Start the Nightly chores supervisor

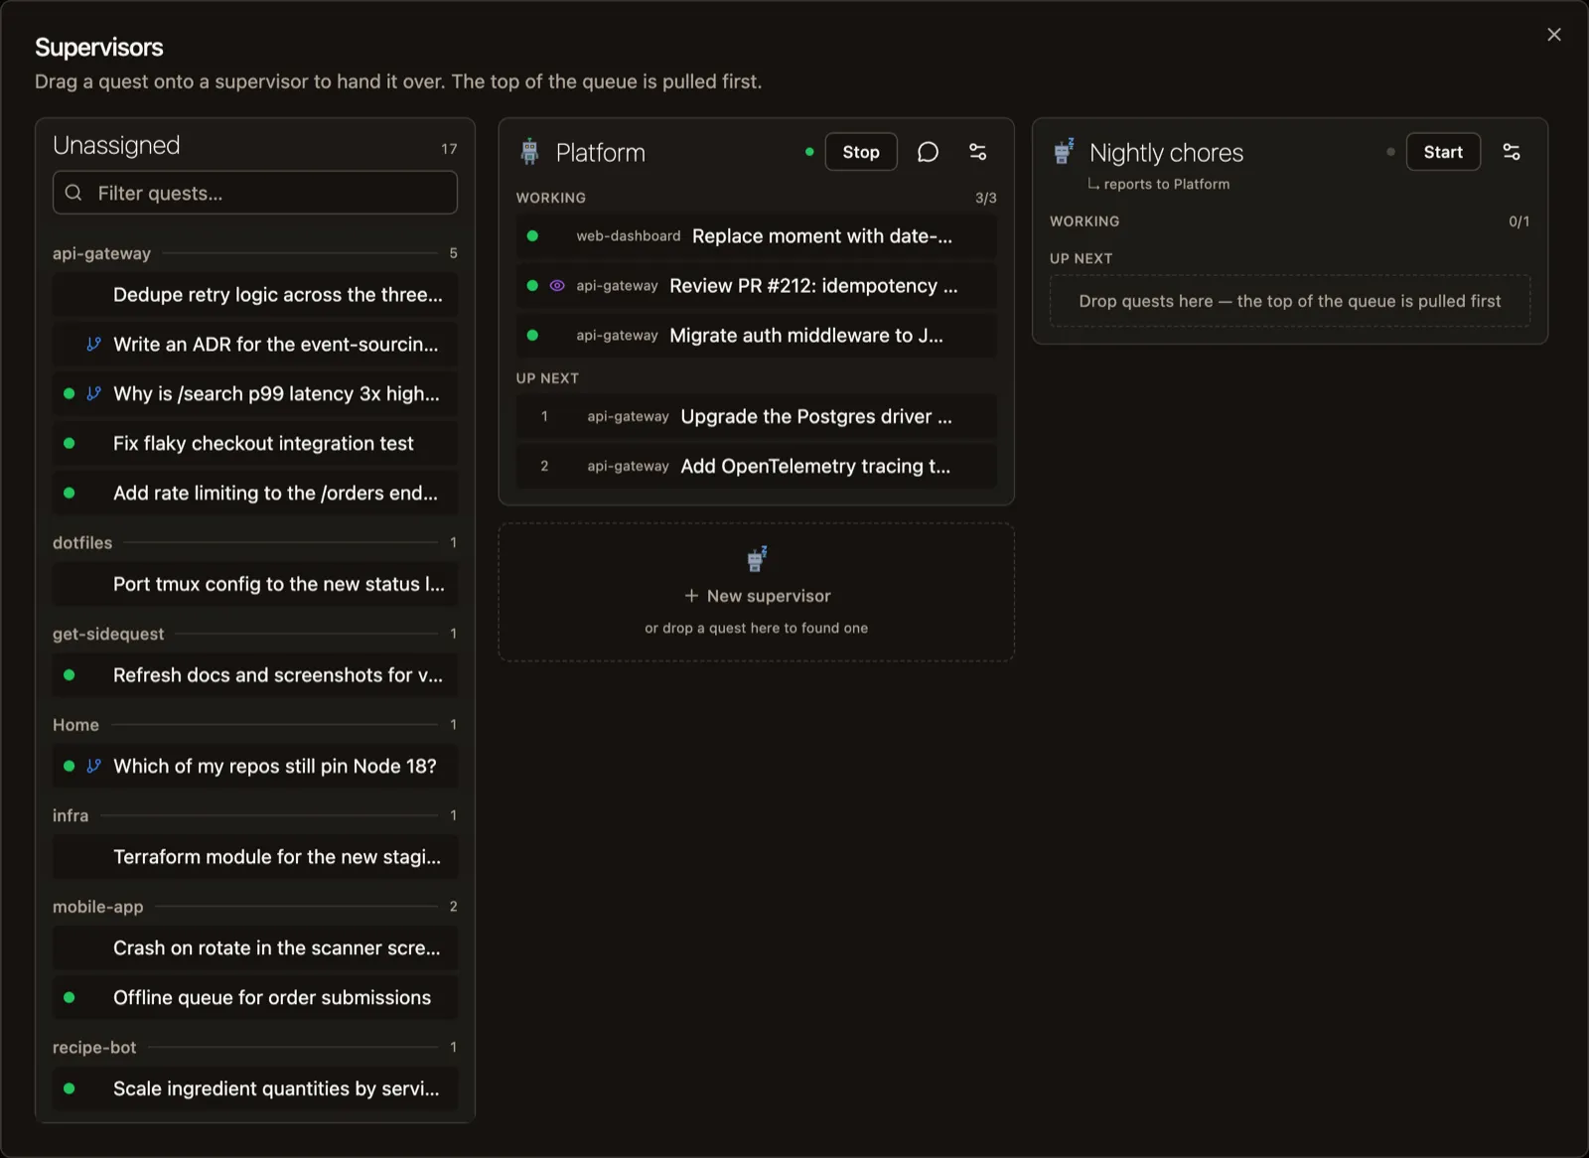[1443, 152]
